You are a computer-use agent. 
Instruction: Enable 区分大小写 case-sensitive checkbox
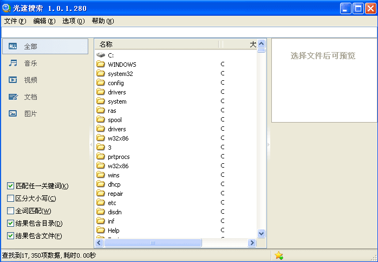click(11, 199)
